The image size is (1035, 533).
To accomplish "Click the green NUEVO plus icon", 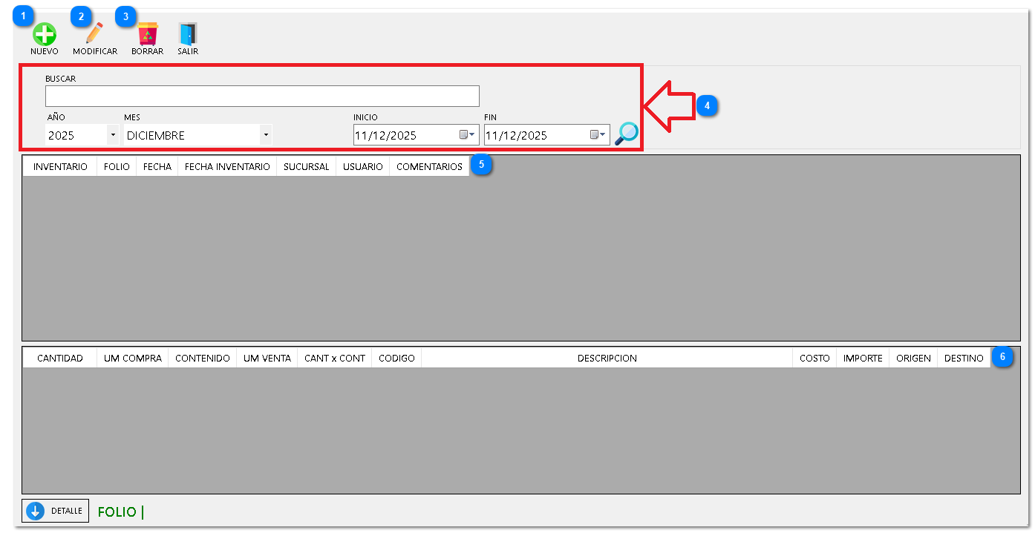I will tap(44, 34).
